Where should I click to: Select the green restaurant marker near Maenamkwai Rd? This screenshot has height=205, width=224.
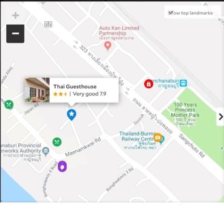click(57, 142)
